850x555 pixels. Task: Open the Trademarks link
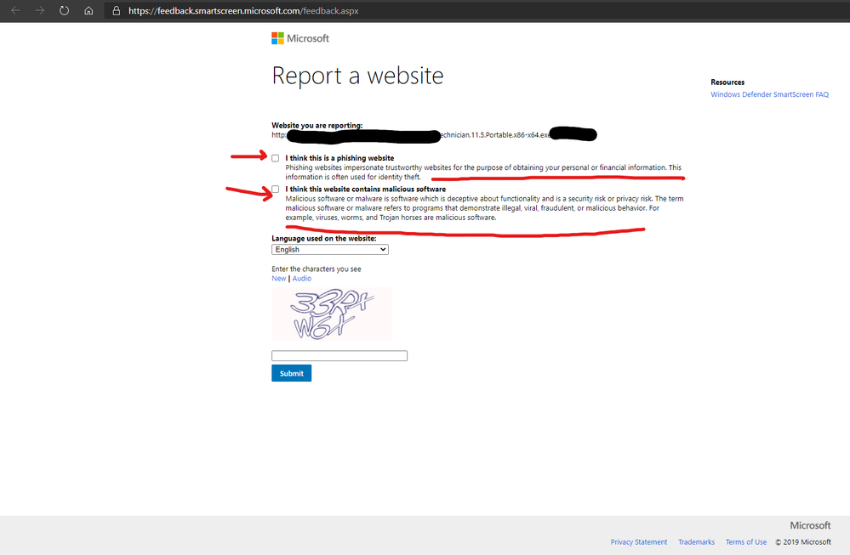pos(696,542)
